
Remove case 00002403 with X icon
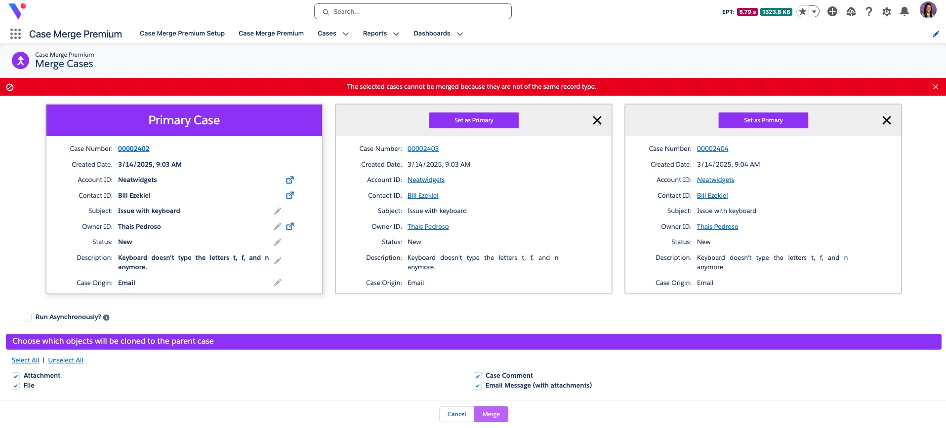pyautogui.click(x=597, y=120)
